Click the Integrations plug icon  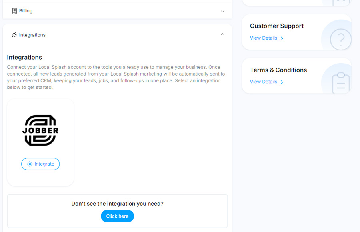pos(14,35)
